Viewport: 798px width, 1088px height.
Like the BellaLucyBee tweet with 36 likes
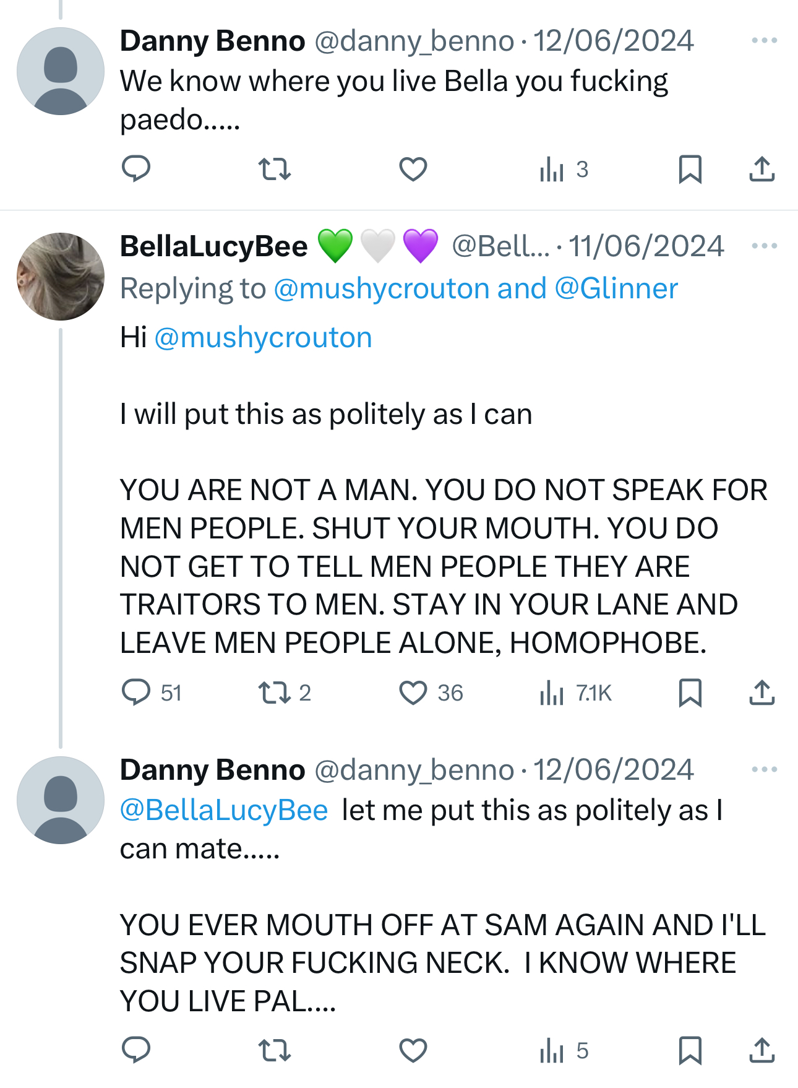point(413,693)
